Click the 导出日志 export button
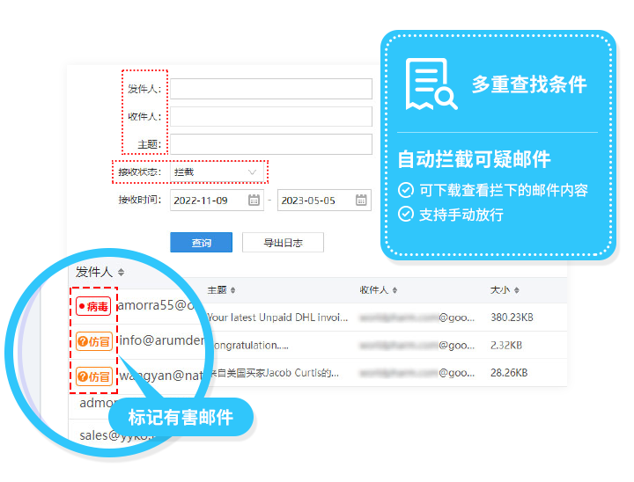 coord(283,243)
